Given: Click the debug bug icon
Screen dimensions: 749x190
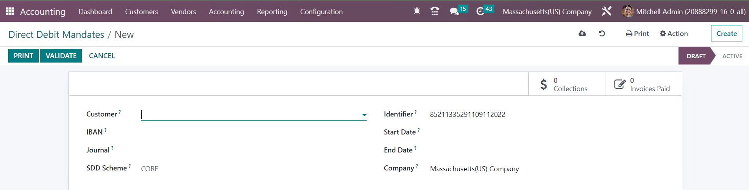Looking at the screenshot, I should [x=417, y=11].
